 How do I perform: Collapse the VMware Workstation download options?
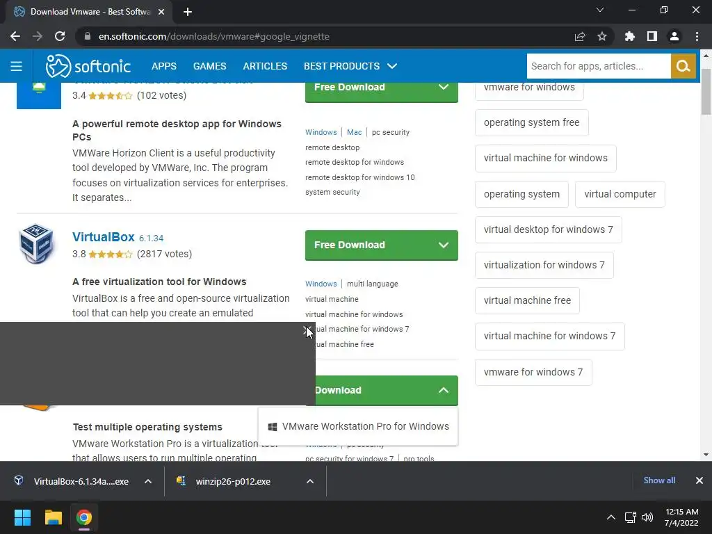444,391
